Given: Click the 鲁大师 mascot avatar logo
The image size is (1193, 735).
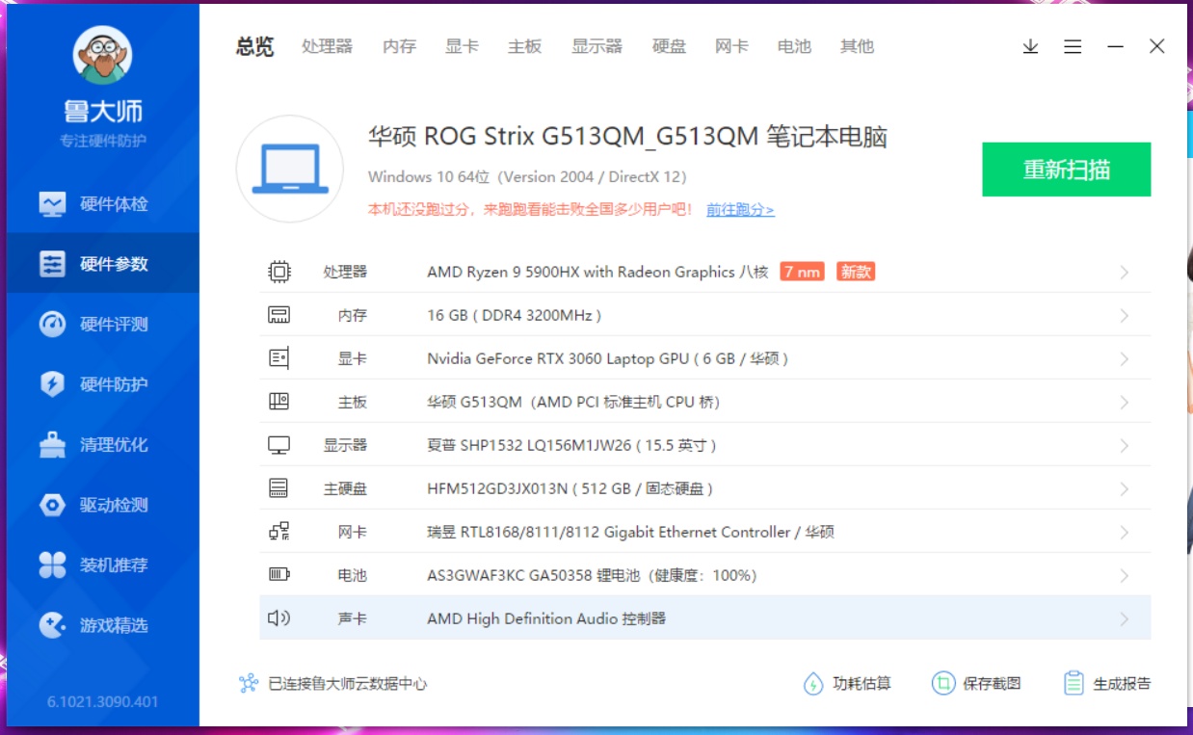Looking at the screenshot, I should (102, 55).
